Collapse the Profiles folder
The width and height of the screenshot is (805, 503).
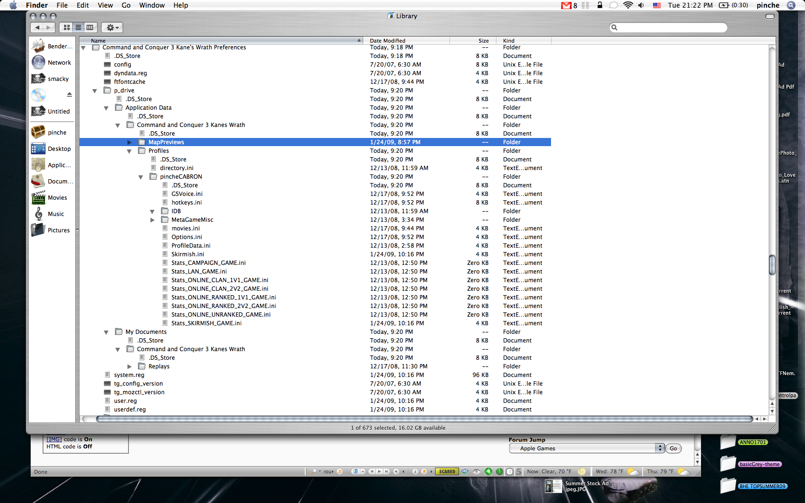click(129, 151)
